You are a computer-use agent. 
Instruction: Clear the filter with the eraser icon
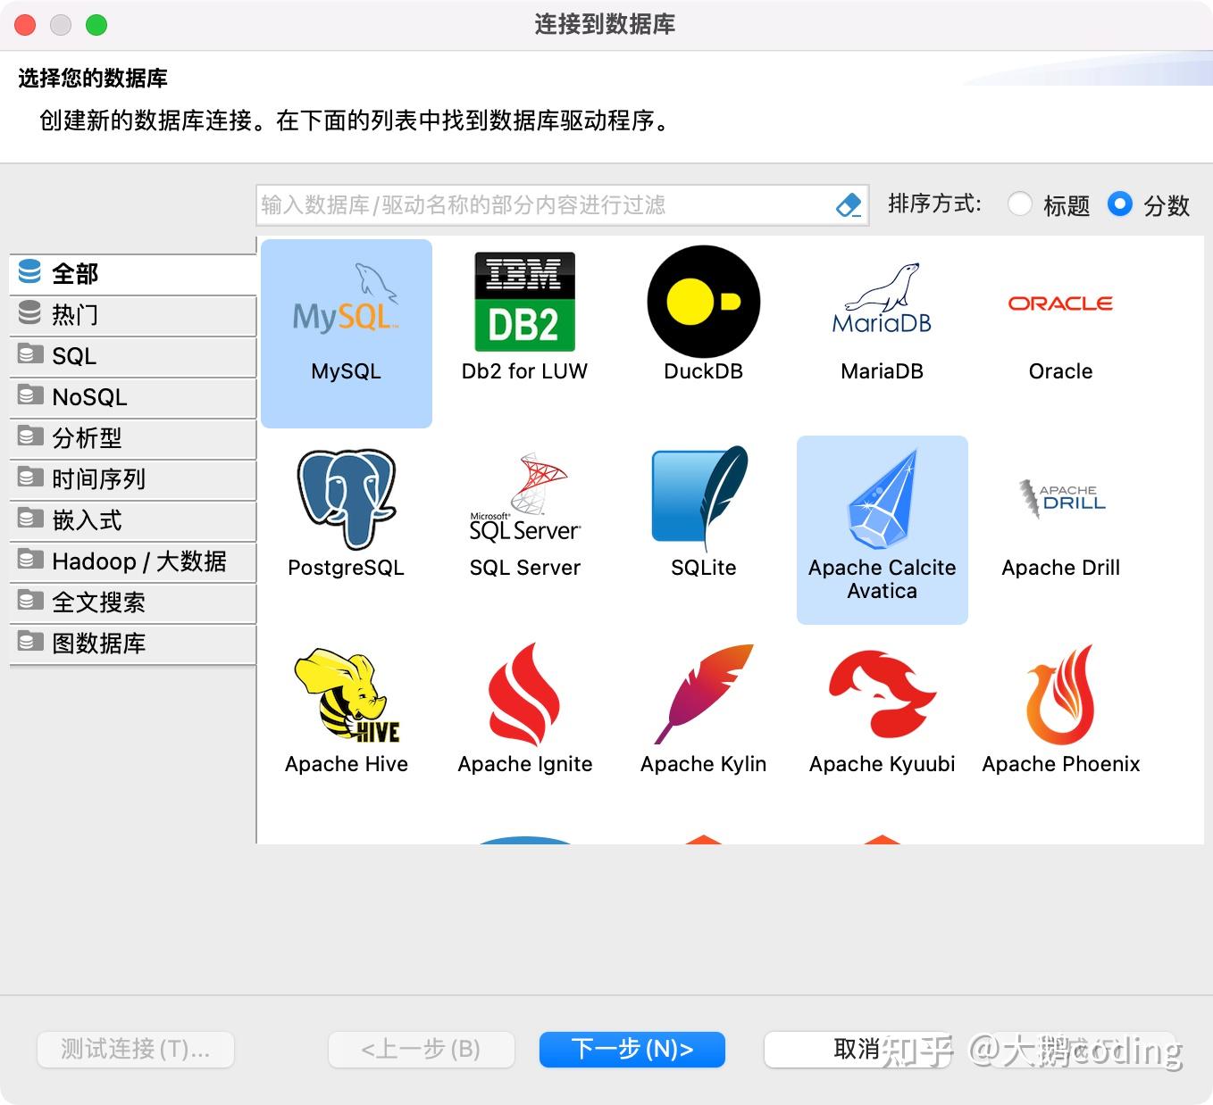(x=849, y=205)
